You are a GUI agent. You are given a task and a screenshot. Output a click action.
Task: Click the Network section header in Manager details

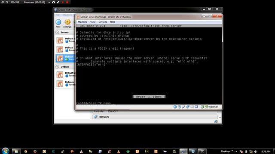pyautogui.click(x=155, y=117)
